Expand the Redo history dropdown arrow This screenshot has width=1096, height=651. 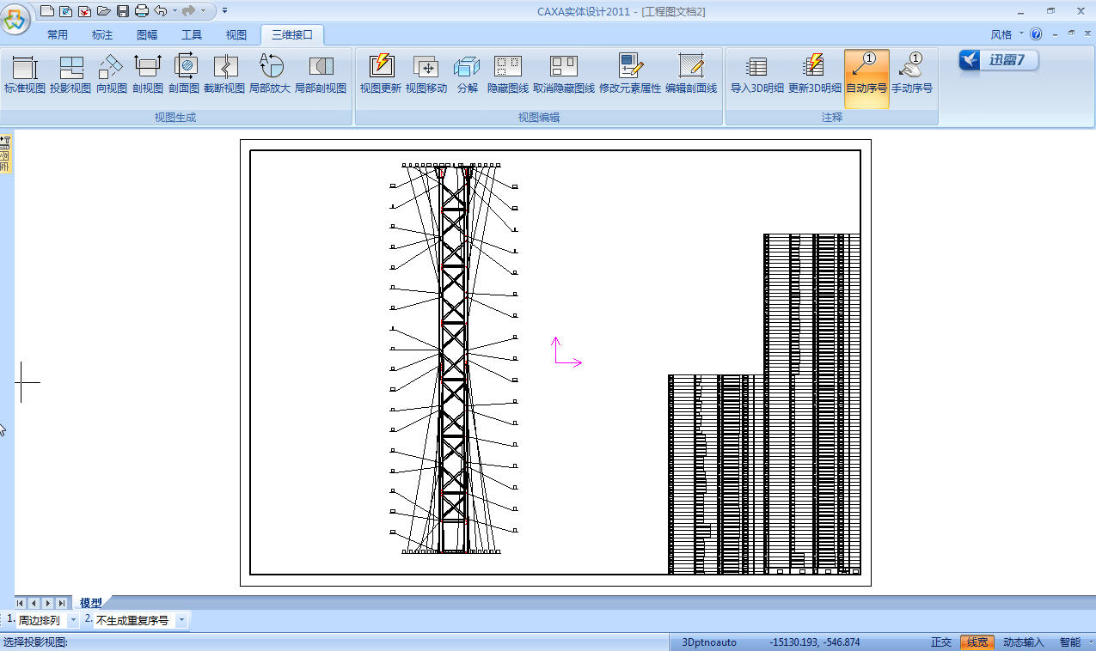coord(203,11)
